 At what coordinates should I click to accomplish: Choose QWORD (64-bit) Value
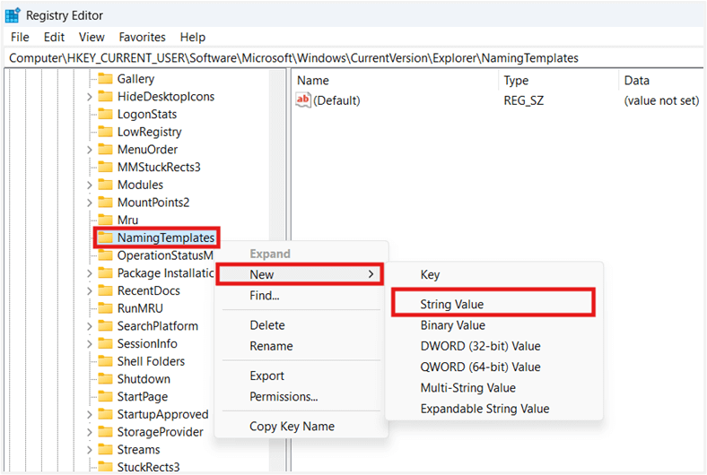click(x=493, y=367)
